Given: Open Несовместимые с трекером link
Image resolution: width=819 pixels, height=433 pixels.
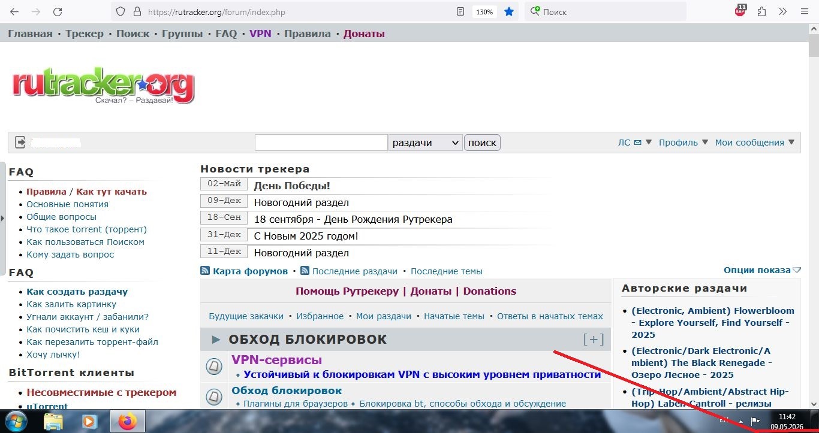Looking at the screenshot, I should [x=101, y=393].
